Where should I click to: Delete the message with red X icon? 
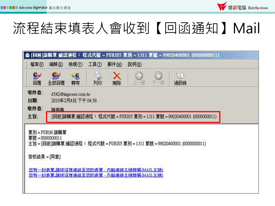(117, 78)
